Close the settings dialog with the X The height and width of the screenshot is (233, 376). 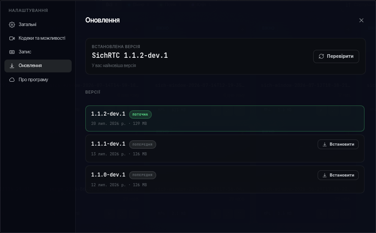361,20
